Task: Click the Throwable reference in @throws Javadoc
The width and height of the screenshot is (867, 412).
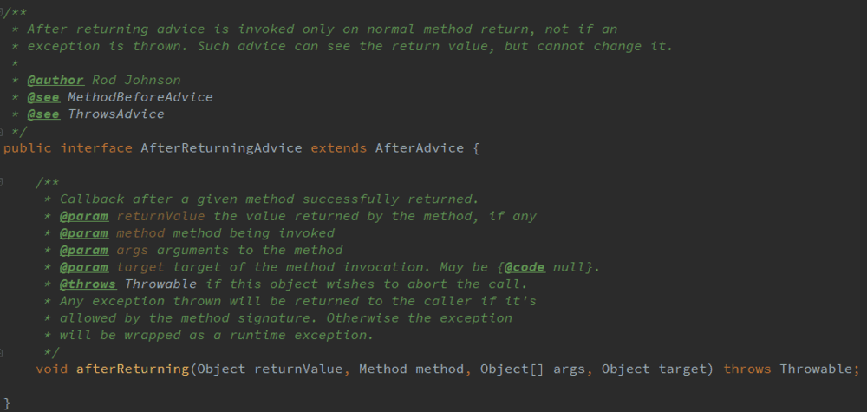Action: click(160, 284)
